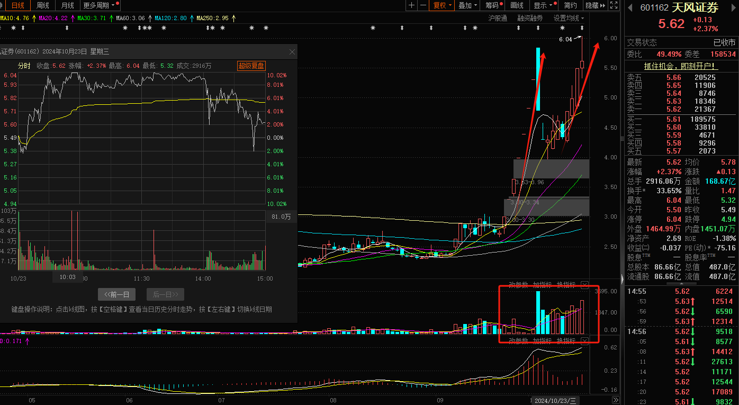Open 叠加 overlay dropdown

pos(467,5)
